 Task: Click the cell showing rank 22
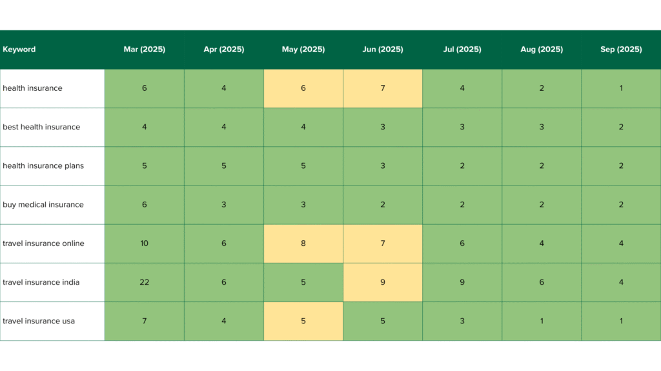(x=144, y=282)
